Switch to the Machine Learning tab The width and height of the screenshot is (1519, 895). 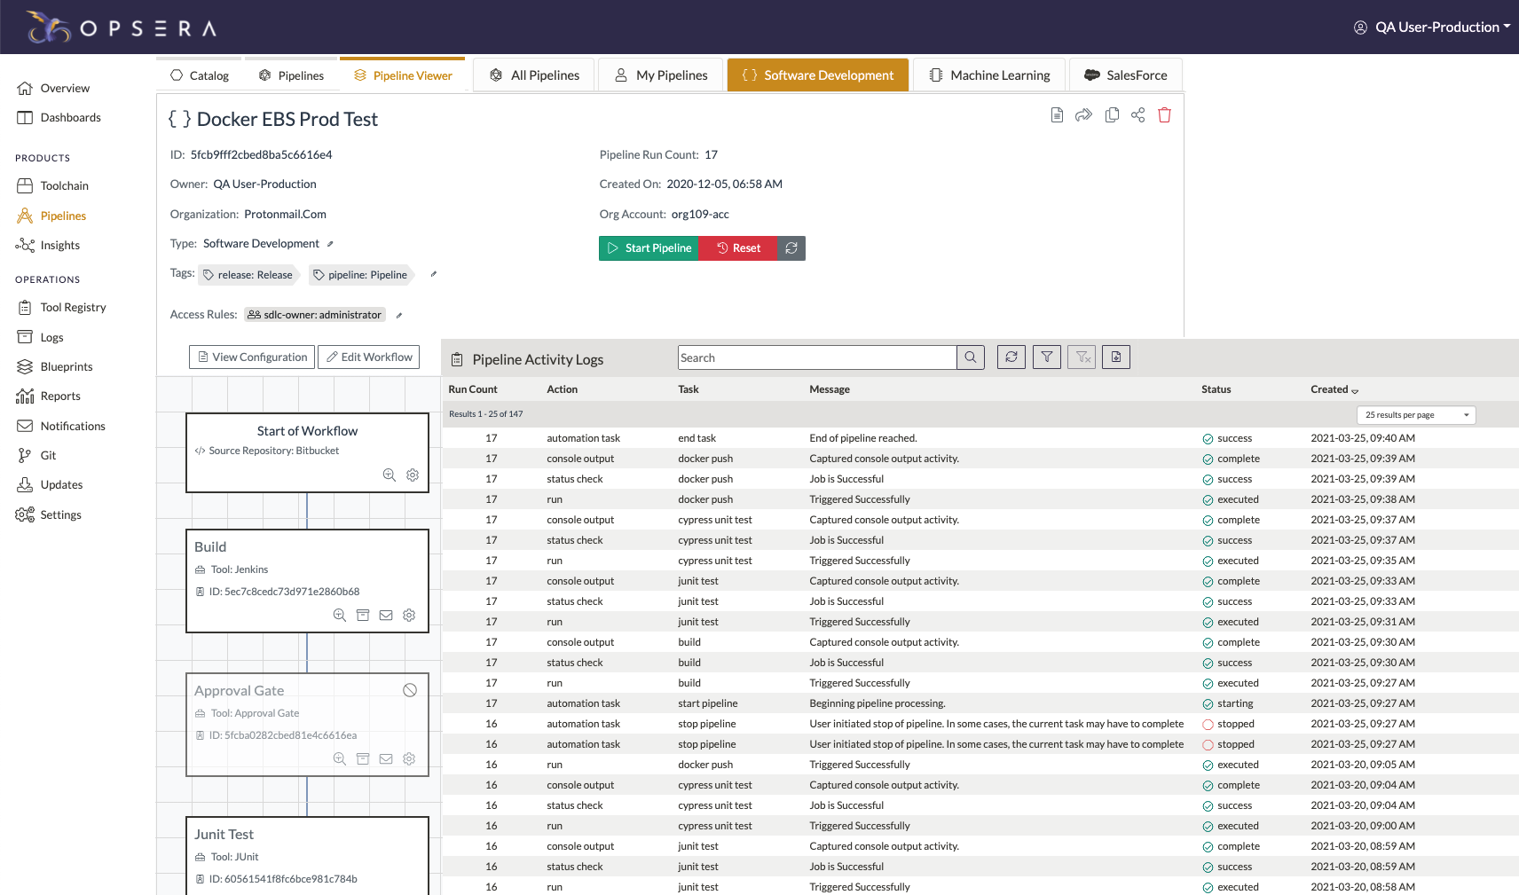pos(989,75)
